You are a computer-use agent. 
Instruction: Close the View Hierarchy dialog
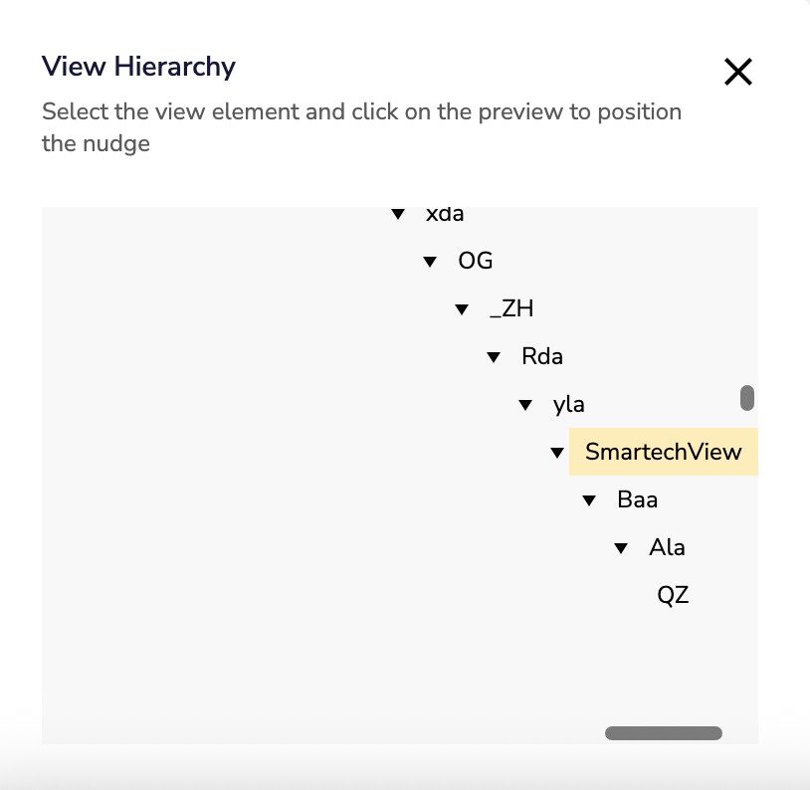[x=737, y=72]
